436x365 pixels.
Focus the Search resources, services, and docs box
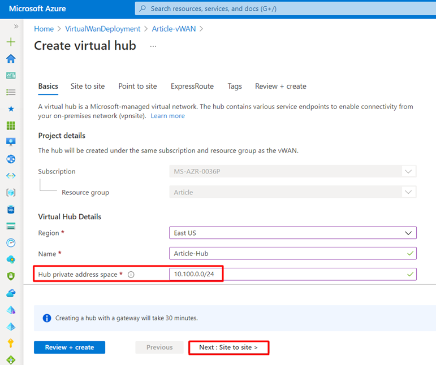click(x=285, y=8)
